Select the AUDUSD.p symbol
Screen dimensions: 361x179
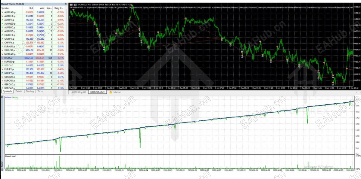pyautogui.click(x=10, y=31)
